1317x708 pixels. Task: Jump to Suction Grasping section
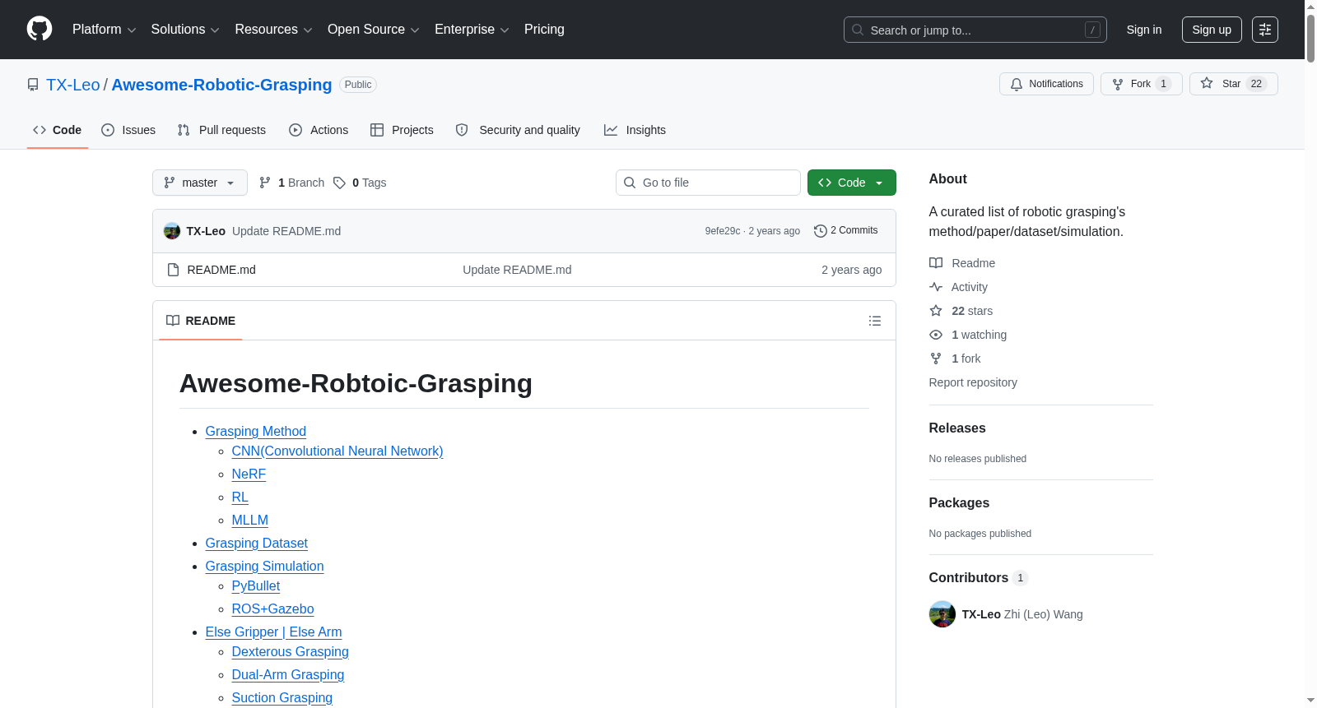(282, 697)
